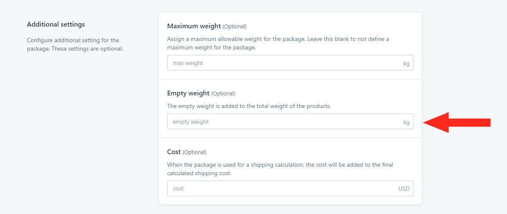Click the Cost section heading

tap(174, 152)
